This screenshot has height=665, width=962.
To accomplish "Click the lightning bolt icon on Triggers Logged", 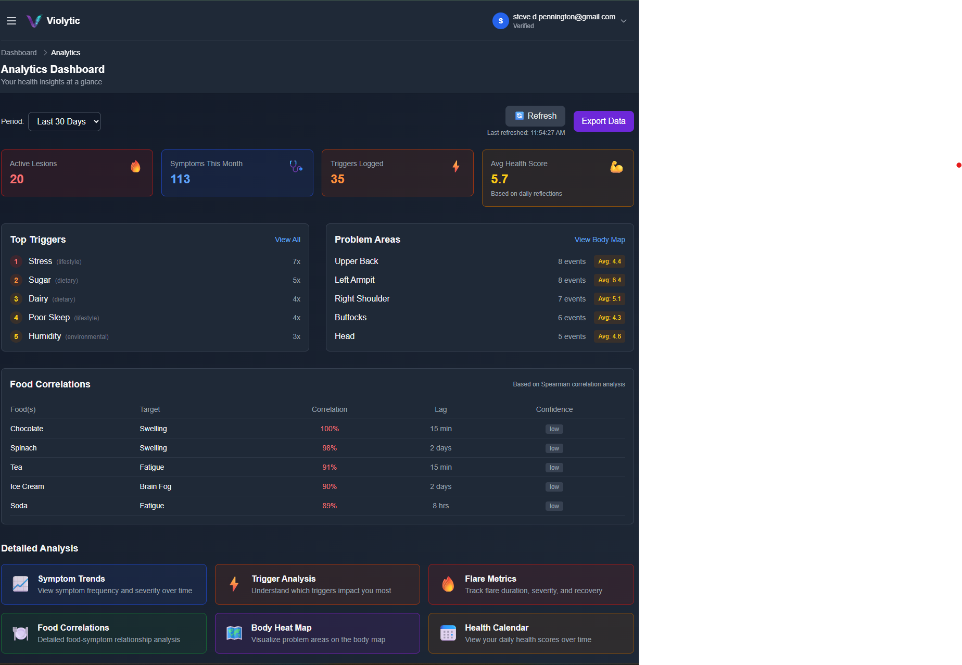I will (456, 167).
